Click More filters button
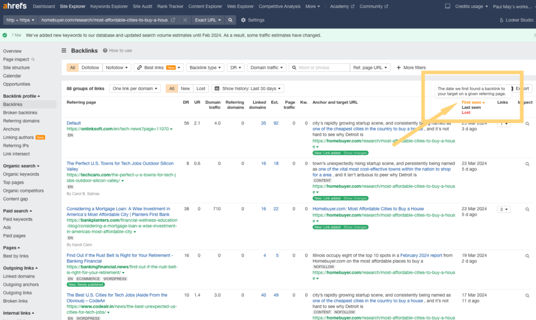Viewport: 536px width, 320px height. pyautogui.click(x=411, y=67)
